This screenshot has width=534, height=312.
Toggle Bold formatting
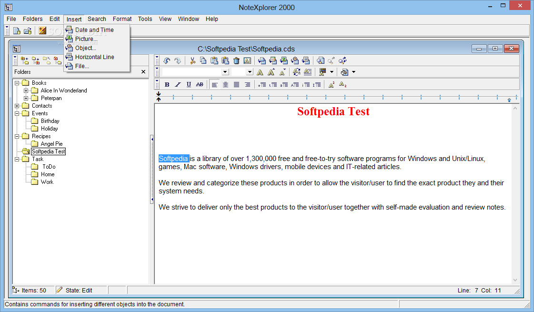pyautogui.click(x=167, y=84)
